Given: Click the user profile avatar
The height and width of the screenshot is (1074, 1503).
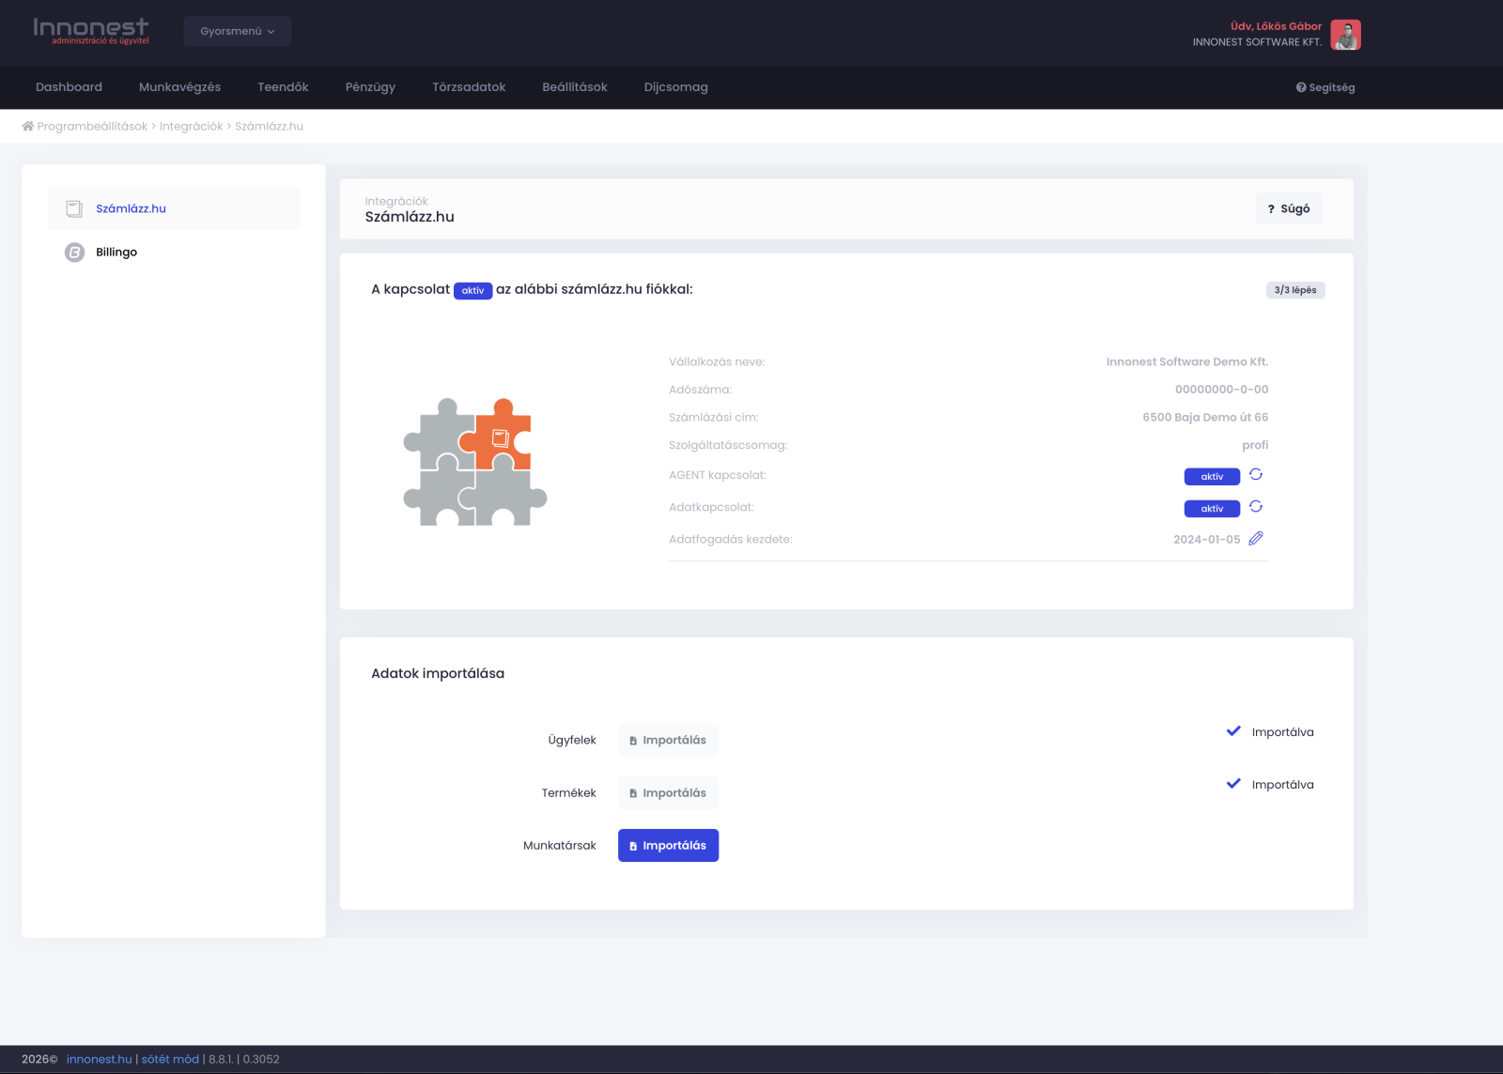Looking at the screenshot, I should 1345,35.
